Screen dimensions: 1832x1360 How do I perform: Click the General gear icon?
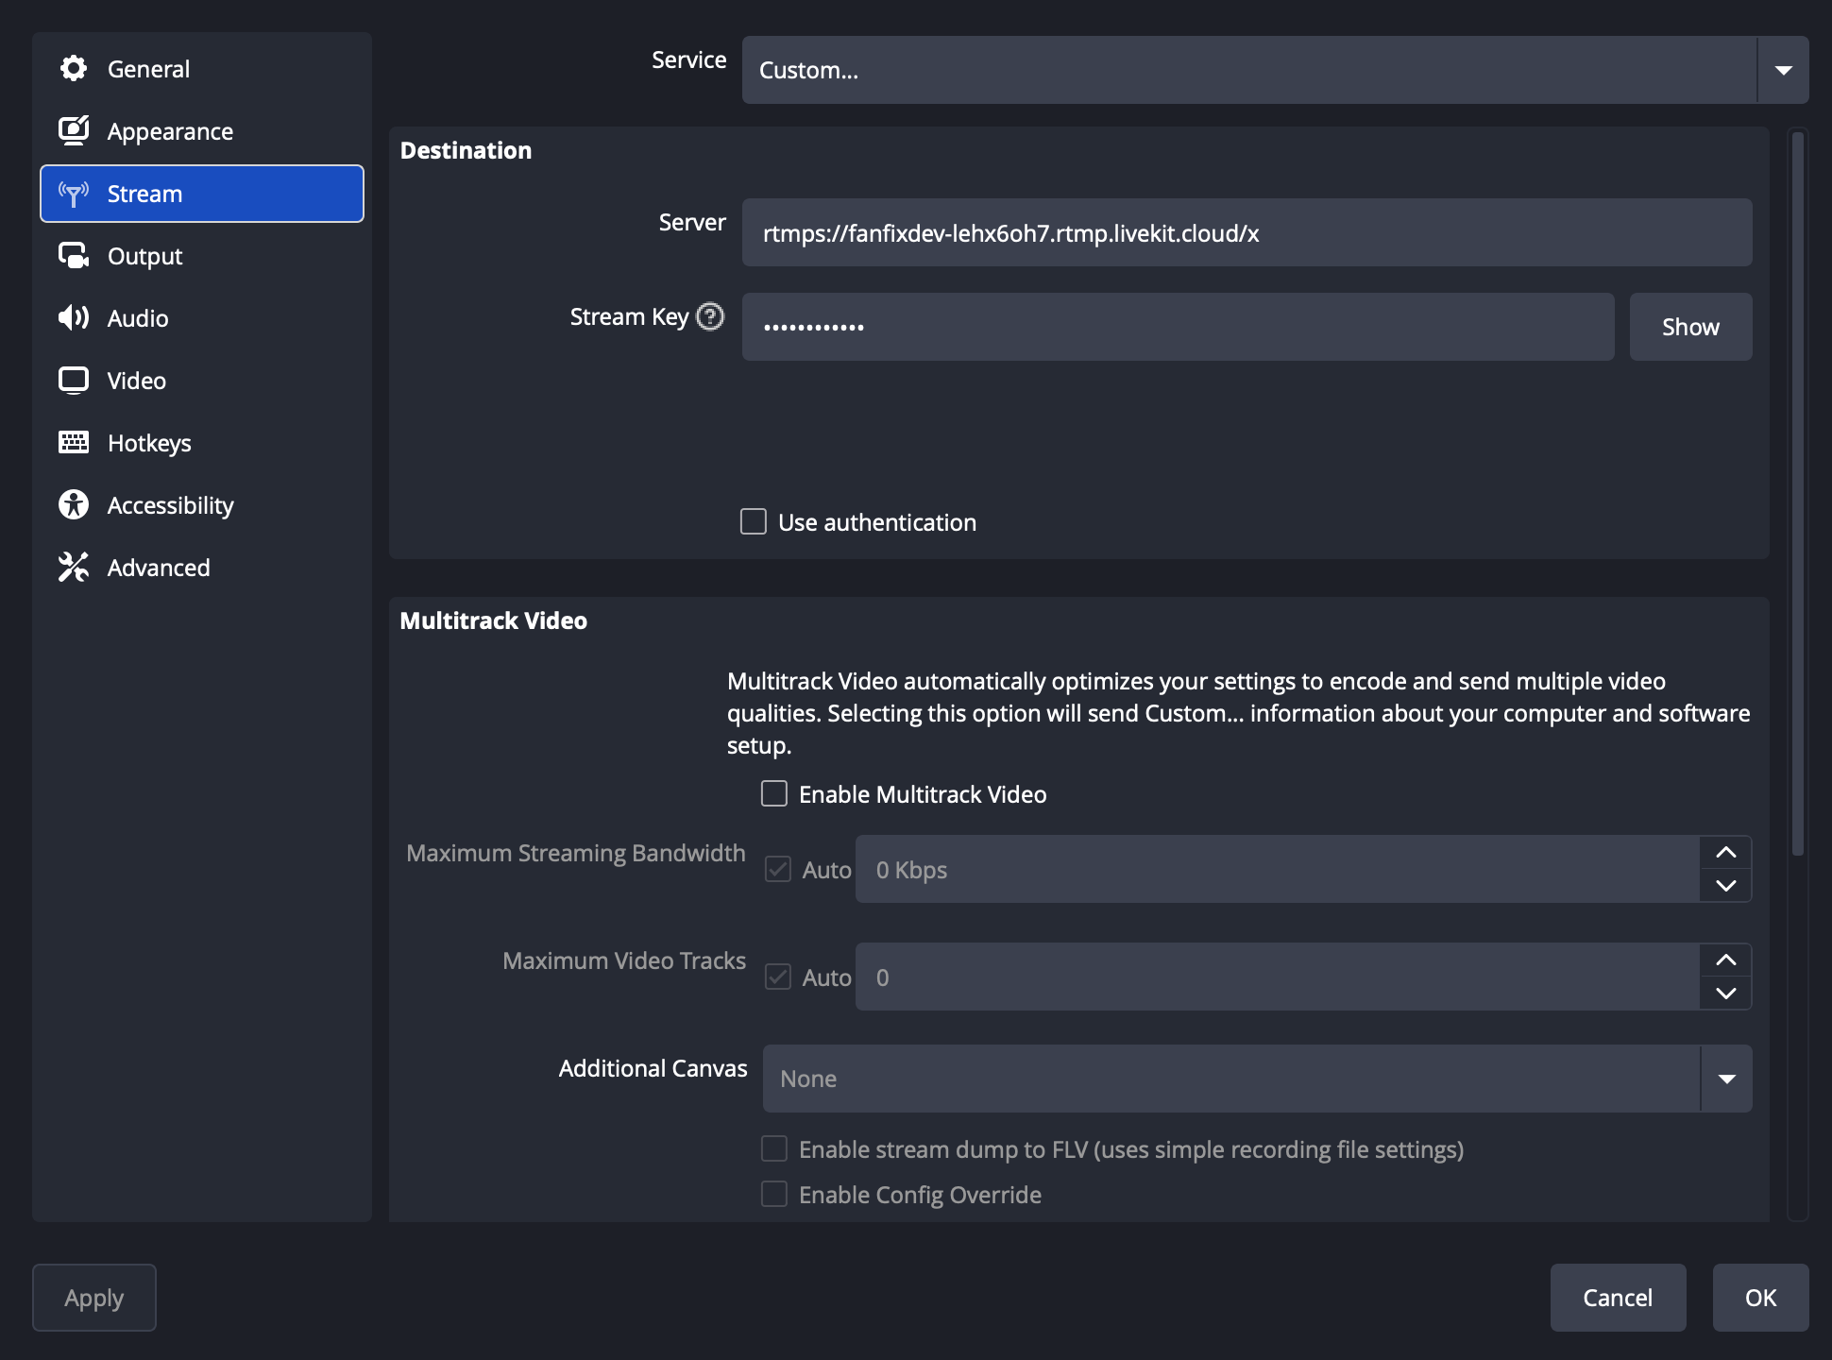74,69
